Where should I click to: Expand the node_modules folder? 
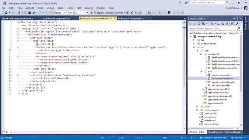pos(194,44)
